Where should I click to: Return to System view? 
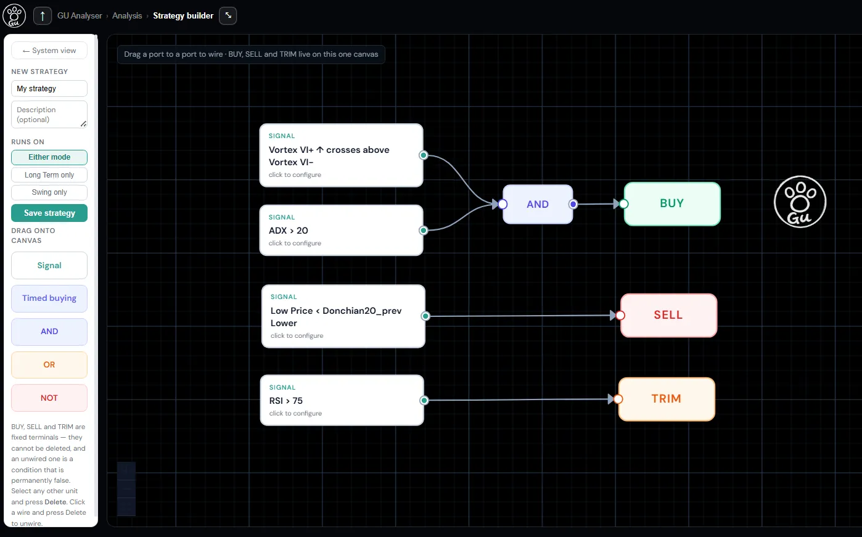[49, 51]
